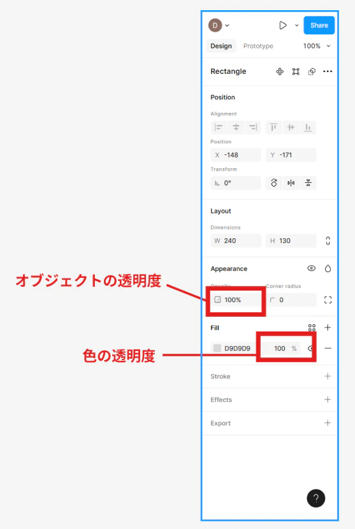Align horizontal centers icon
The width and height of the screenshot is (355, 529).
pyautogui.click(x=236, y=127)
